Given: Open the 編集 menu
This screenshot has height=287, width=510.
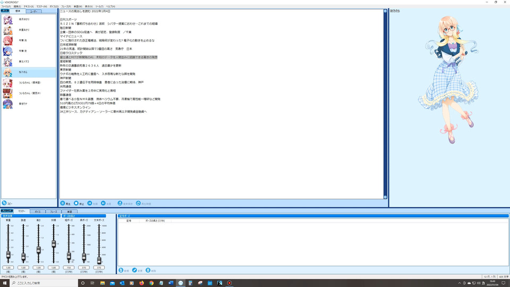Looking at the screenshot, I should point(17,6).
